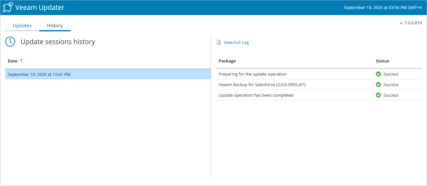Click the green success icon for Update operation completed
The image size is (427, 186).
click(378, 95)
